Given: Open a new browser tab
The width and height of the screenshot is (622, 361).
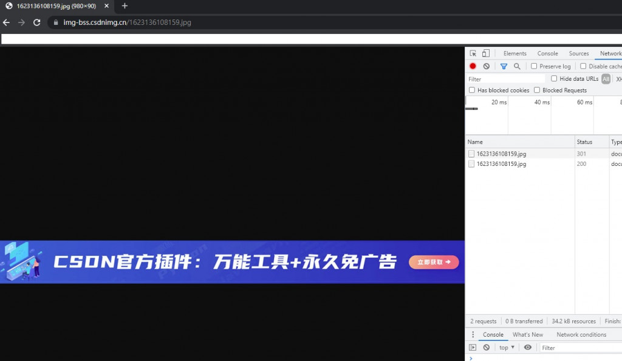Looking at the screenshot, I should click(x=125, y=6).
